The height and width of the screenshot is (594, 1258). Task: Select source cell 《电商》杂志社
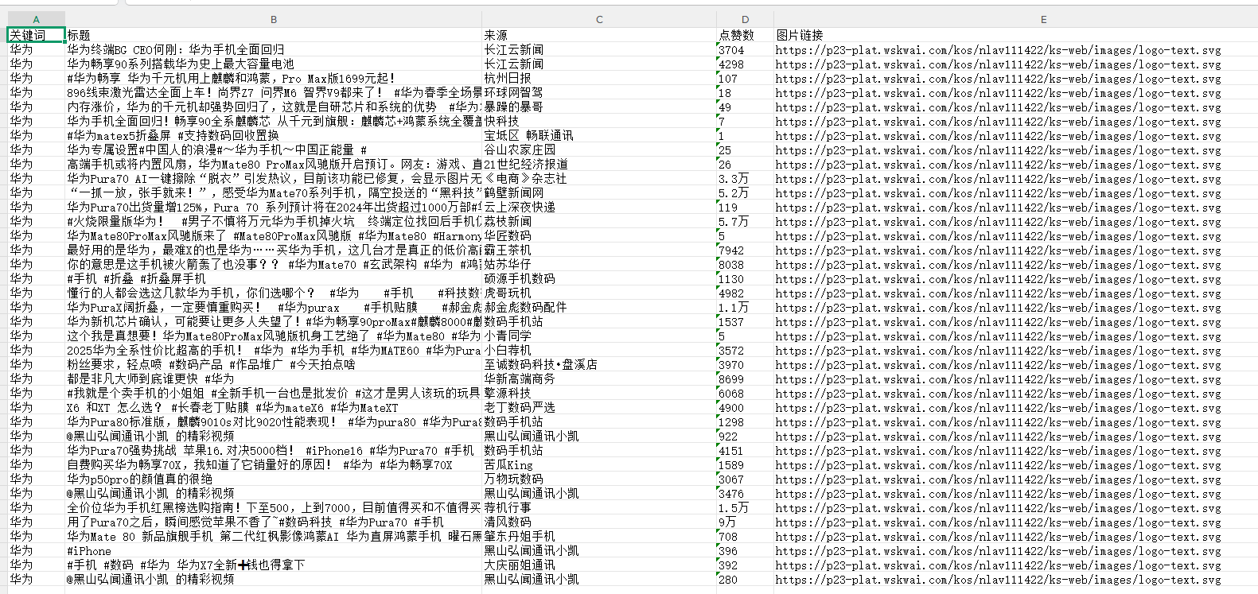click(599, 178)
